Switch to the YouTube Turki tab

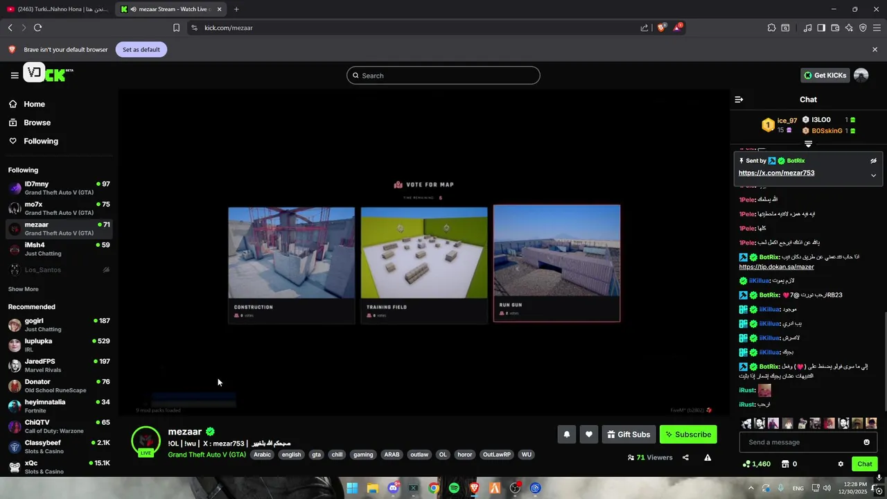[58, 9]
